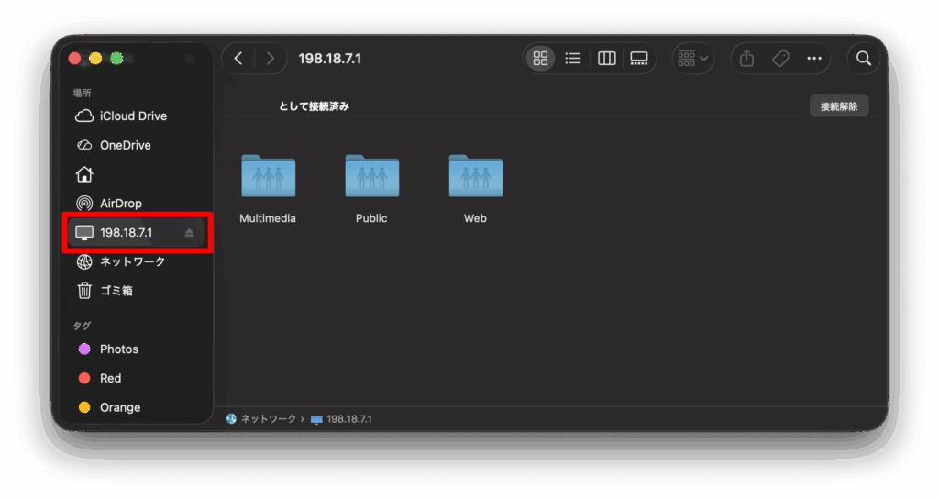The height and width of the screenshot is (499, 939).
Task: Click the Tag icon in toolbar
Action: pyautogui.click(x=780, y=59)
